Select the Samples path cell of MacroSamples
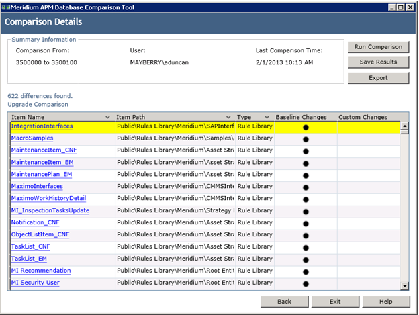The image size is (419, 315). (x=175, y=138)
